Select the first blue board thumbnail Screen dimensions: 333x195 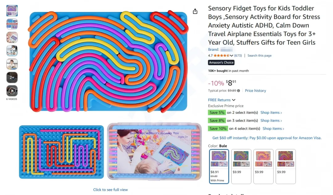(12, 11)
